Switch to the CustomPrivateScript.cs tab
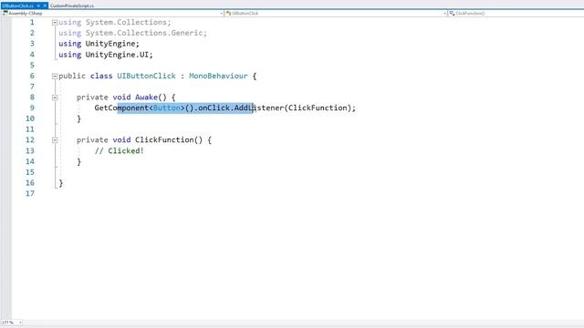 [x=72, y=6]
